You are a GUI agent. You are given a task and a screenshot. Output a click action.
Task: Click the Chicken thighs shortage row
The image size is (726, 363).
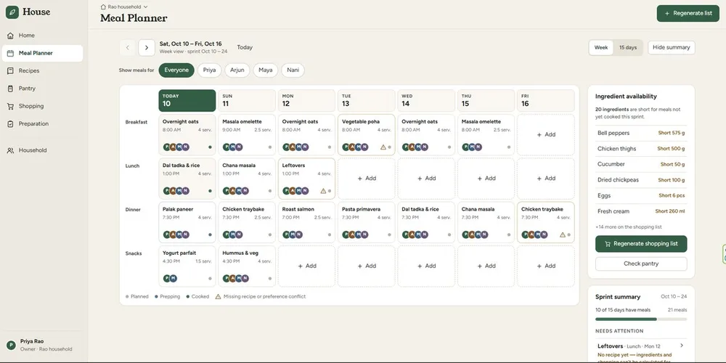point(641,149)
